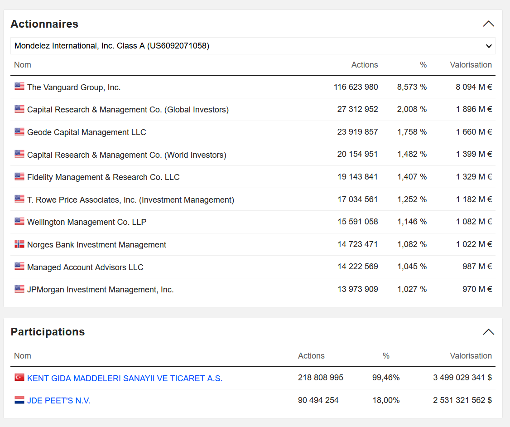
Task: Click the share count 27 312 952
Action: point(357,109)
